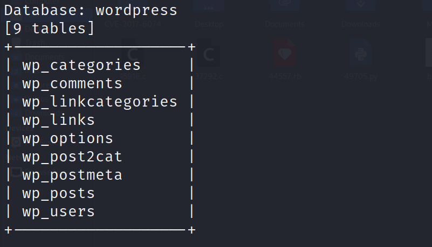
Task: Click the wp_categories table name
Action: pos(81,65)
